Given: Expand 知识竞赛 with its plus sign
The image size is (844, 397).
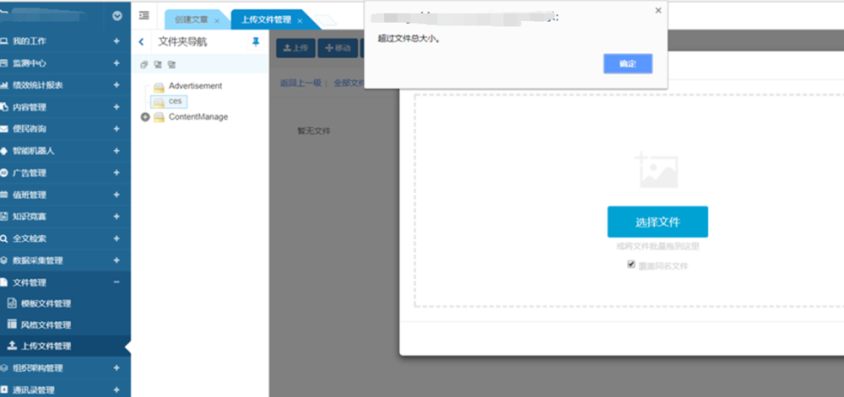Looking at the screenshot, I should [116, 217].
